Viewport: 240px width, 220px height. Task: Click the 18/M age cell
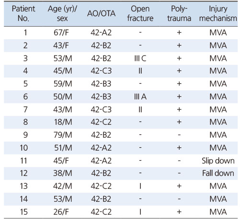(63, 122)
